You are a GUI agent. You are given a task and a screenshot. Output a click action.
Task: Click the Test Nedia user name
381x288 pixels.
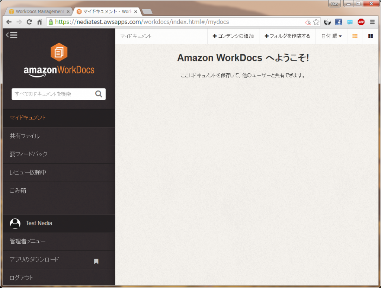(x=39, y=223)
